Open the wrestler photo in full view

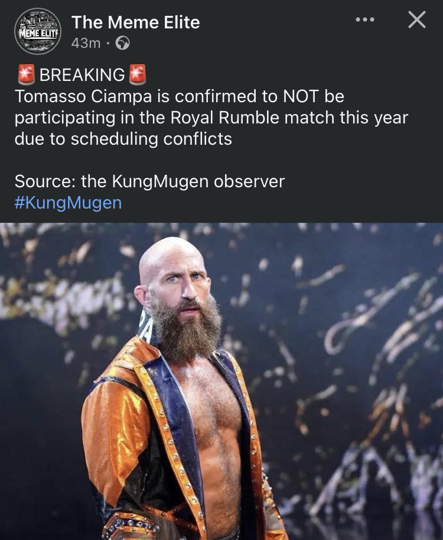coord(221,381)
